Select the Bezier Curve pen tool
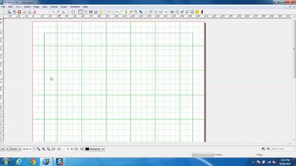The image size is (296, 166). click(x=126, y=12)
